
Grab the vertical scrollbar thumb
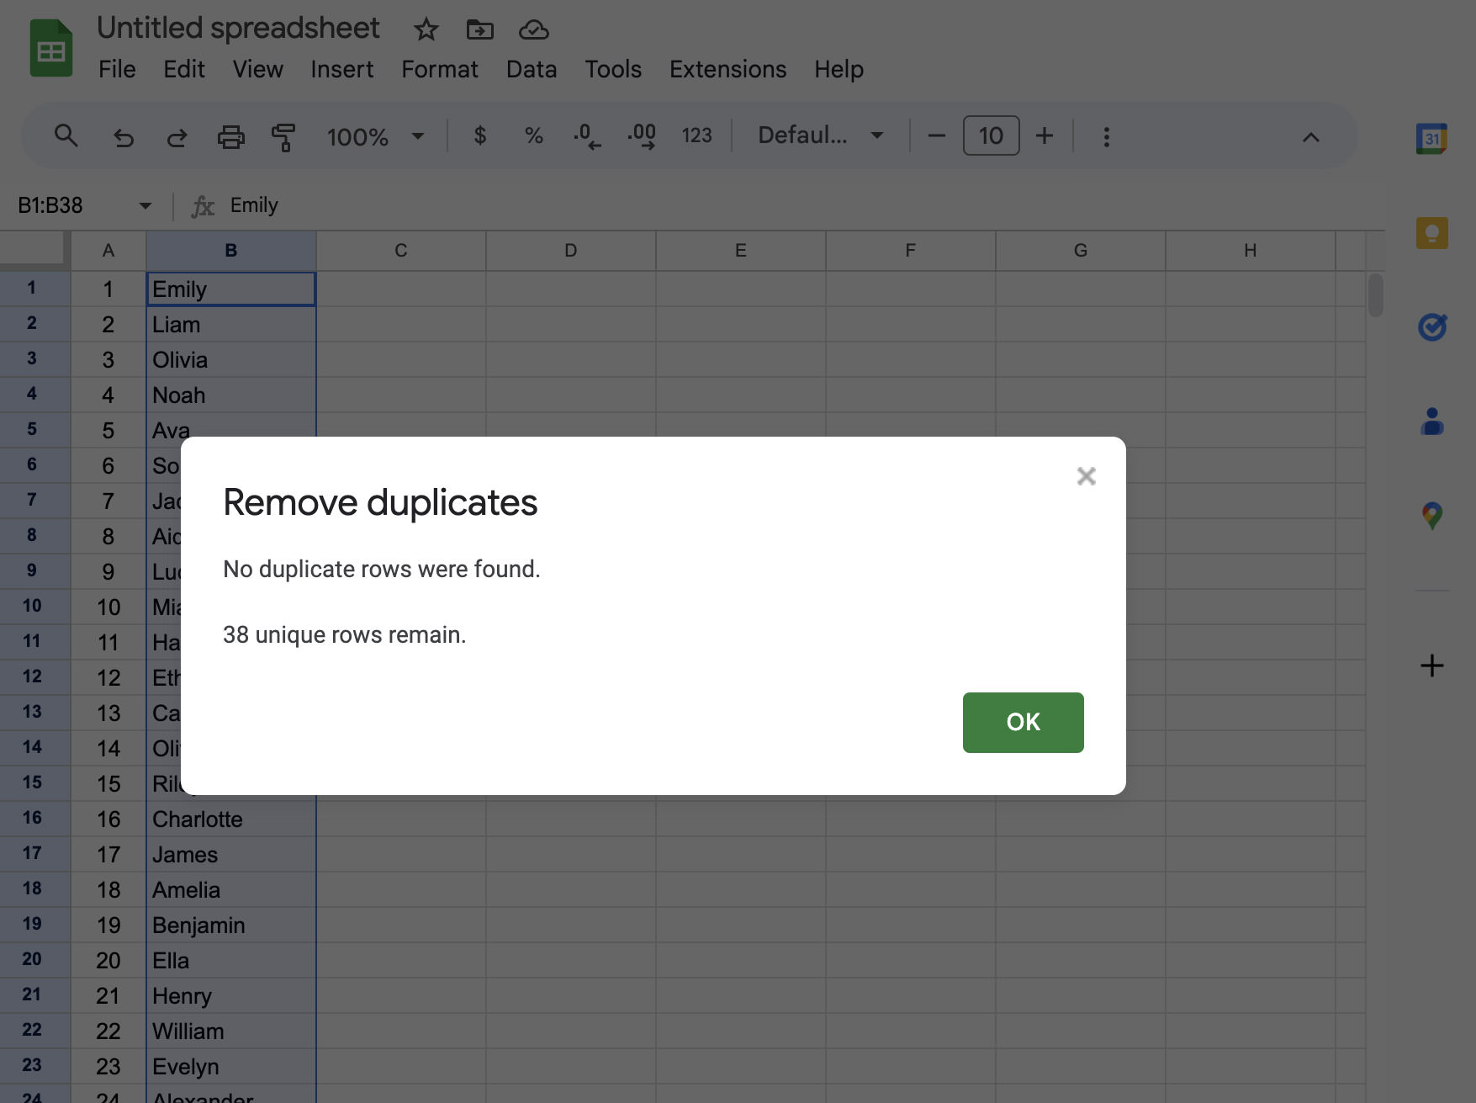coord(1375,294)
